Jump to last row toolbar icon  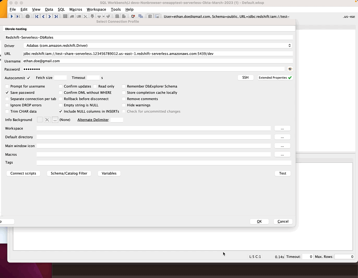56,16
